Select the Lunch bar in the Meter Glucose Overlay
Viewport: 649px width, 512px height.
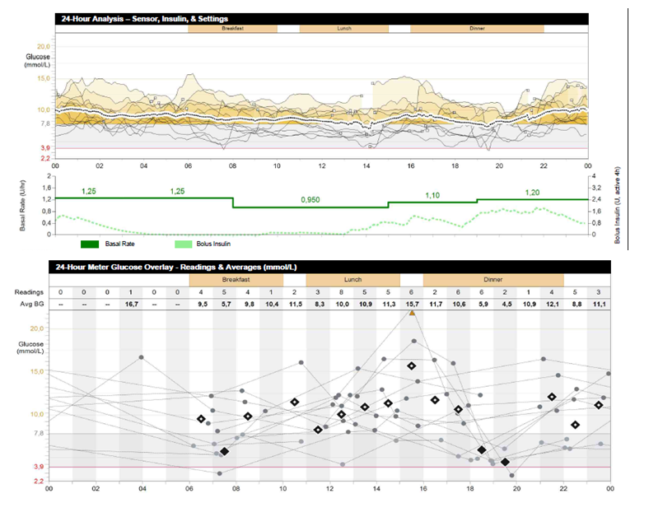pos(353,279)
